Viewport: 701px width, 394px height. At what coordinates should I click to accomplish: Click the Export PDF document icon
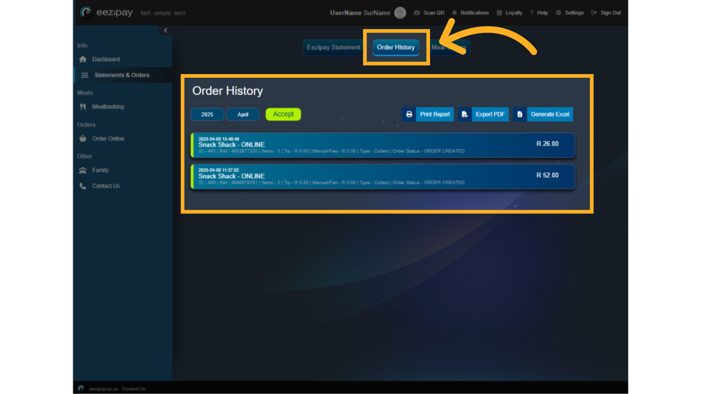pos(464,114)
